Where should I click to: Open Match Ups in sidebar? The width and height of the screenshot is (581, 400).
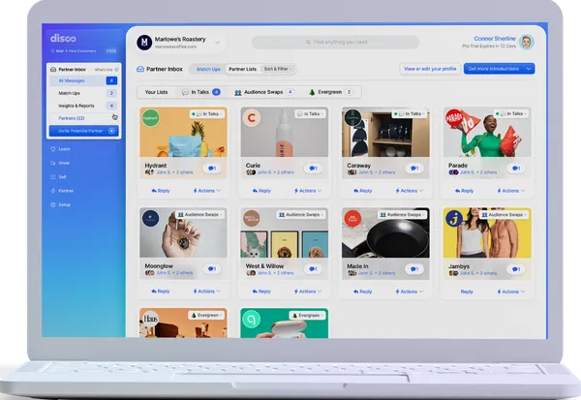click(x=83, y=93)
